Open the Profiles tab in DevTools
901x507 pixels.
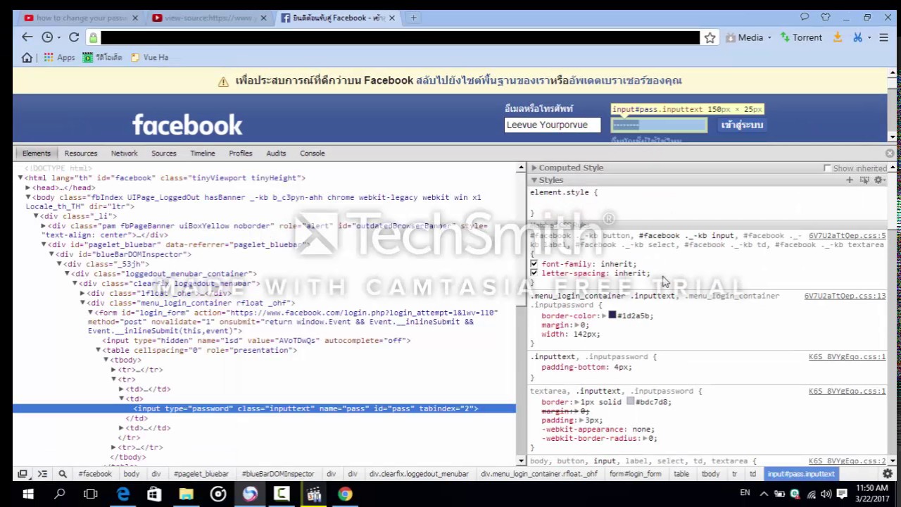click(x=241, y=154)
